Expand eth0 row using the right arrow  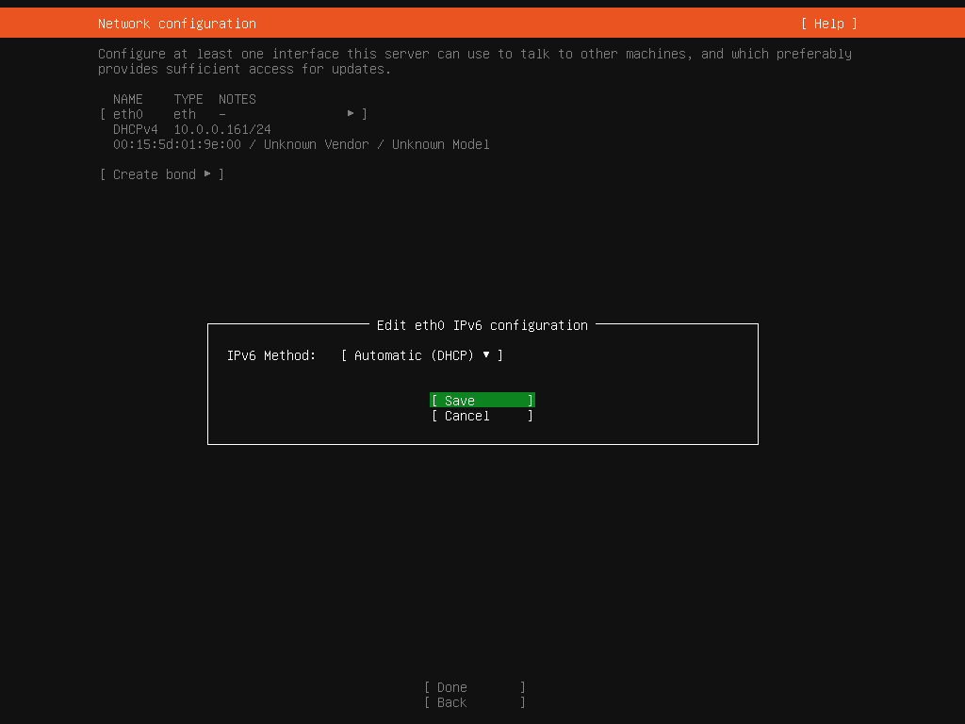pos(351,114)
